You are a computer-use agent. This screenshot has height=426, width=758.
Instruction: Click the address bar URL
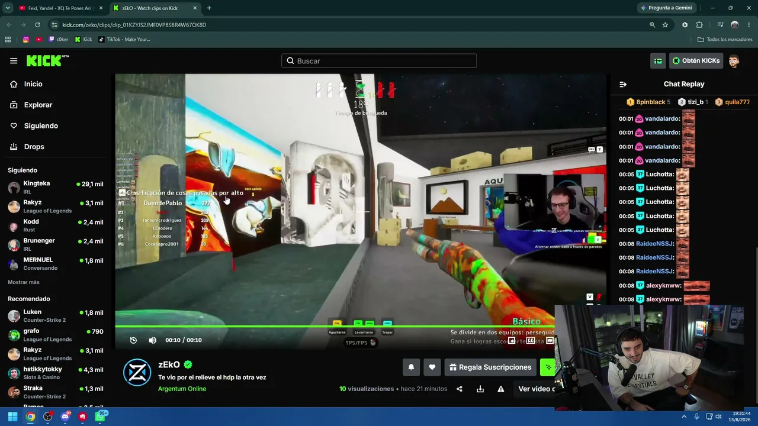pos(134,25)
